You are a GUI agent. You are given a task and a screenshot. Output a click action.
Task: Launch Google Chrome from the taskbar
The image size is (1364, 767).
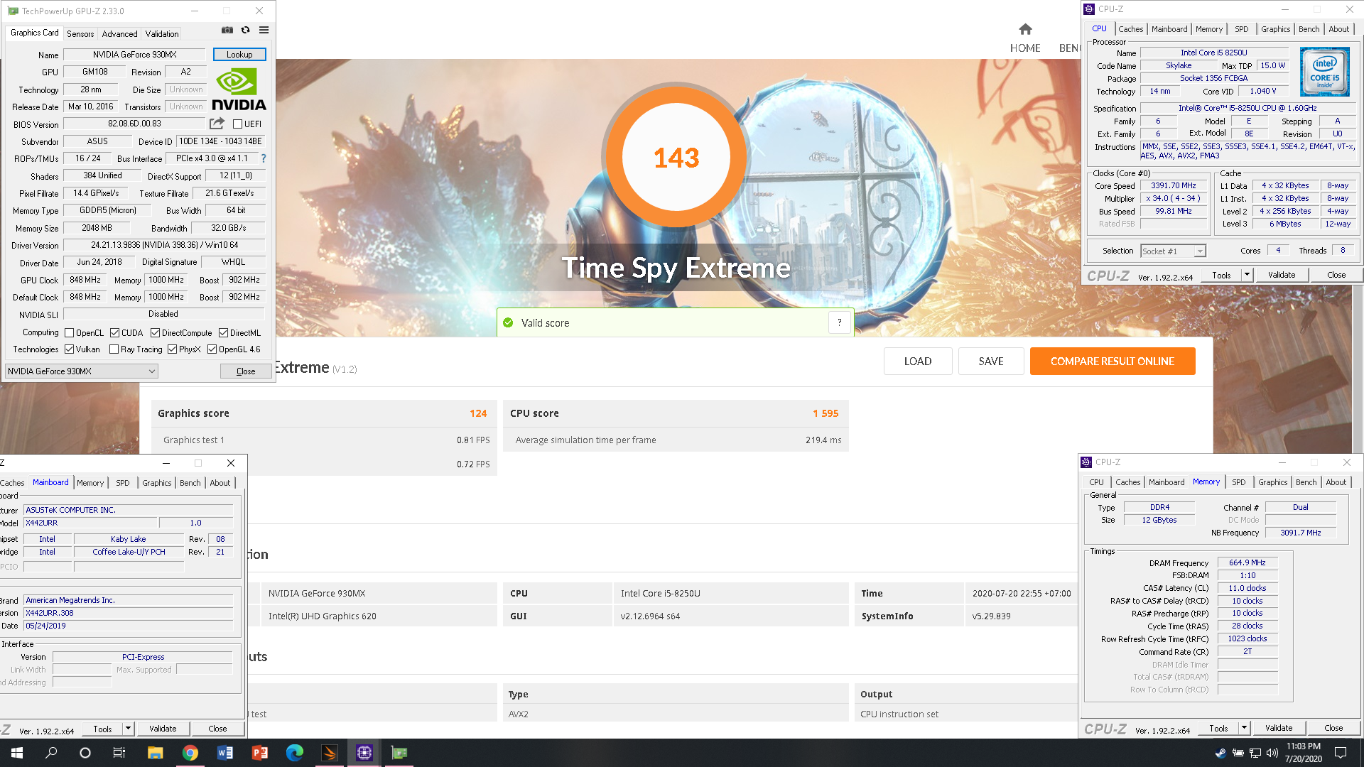(190, 753)
